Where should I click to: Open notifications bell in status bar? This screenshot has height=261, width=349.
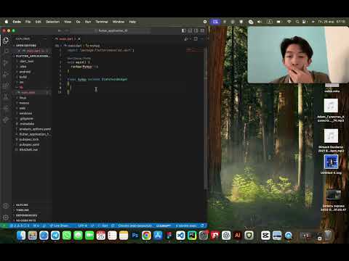pyautogui.click(x=202, y=225)
